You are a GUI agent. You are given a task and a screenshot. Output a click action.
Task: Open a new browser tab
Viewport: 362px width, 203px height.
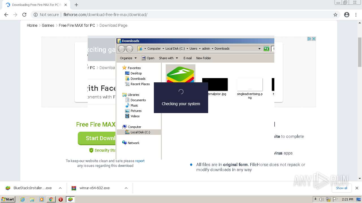[76, 5]
